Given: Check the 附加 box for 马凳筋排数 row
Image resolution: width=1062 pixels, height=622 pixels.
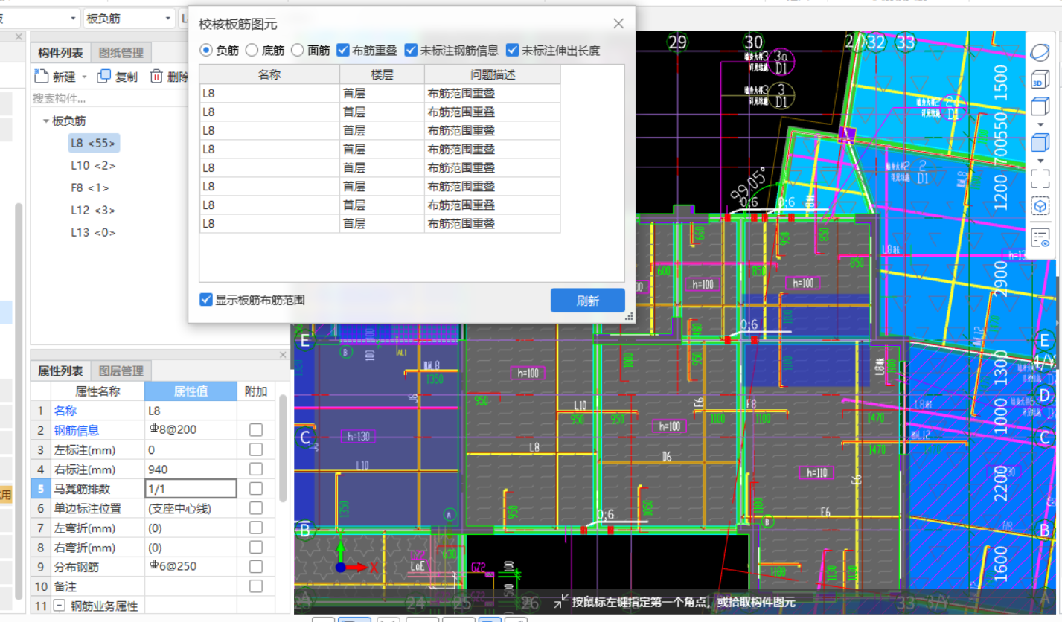Looking at the screenshot, I should point(256,489).
